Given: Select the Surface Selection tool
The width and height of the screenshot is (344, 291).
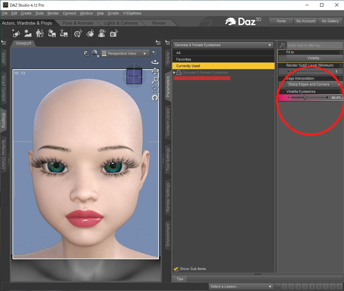Looking at the screenshot, I should point(90,33).
